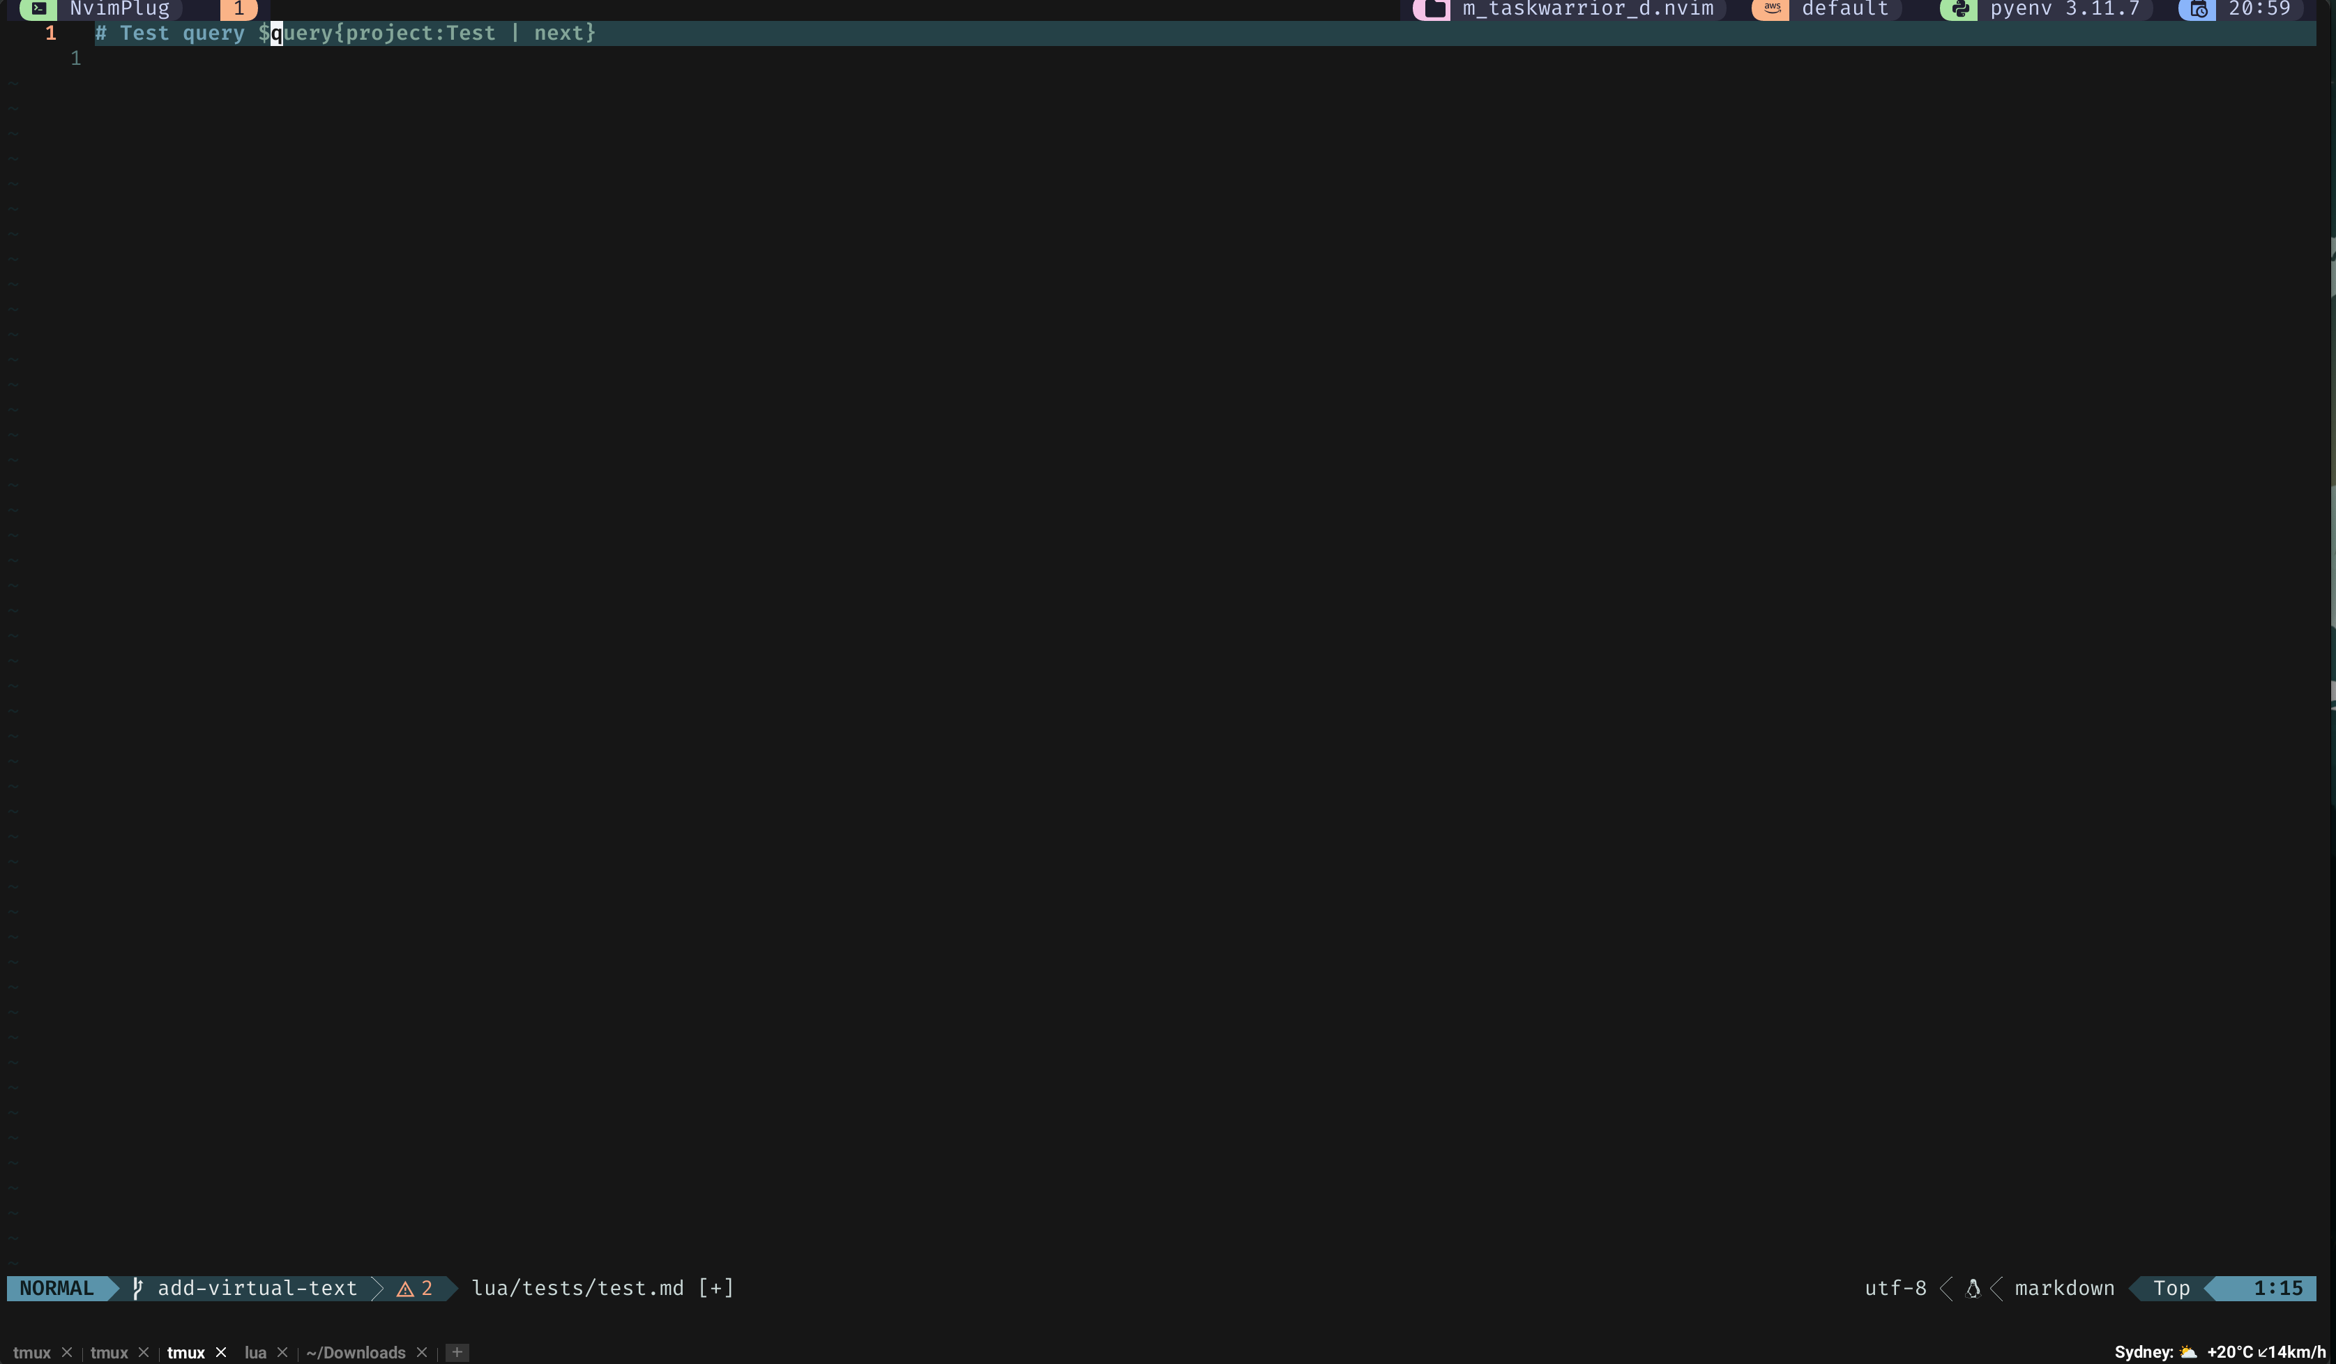Click the NORMAL mode indicator

pyautogui.click(x=56, y=1289)
